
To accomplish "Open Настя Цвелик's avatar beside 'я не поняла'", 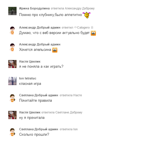I will click(12, 64).
